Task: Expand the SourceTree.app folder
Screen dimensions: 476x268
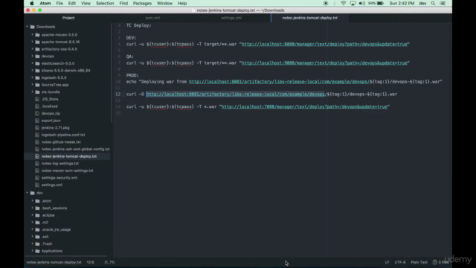Action: (33, 85)
